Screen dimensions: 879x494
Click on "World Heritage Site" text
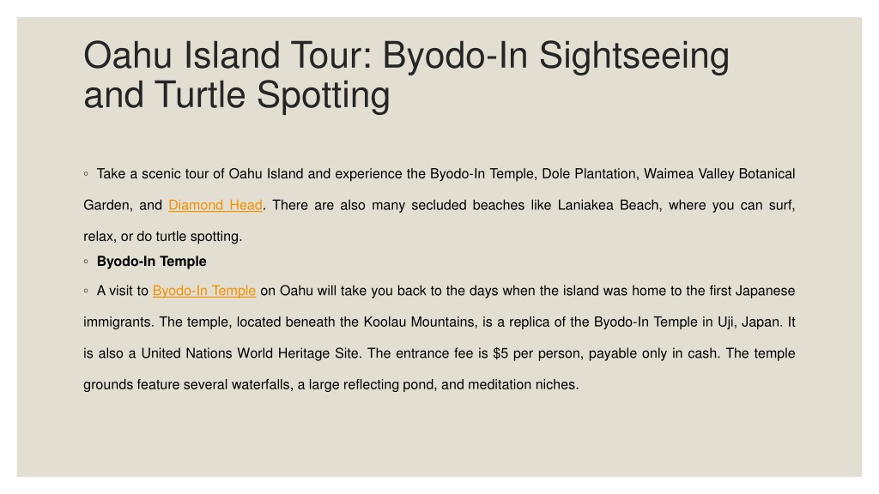click(299, 354)
